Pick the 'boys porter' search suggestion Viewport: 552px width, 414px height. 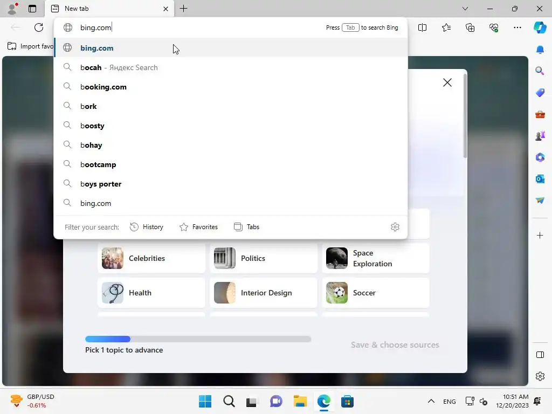[231, 183]
